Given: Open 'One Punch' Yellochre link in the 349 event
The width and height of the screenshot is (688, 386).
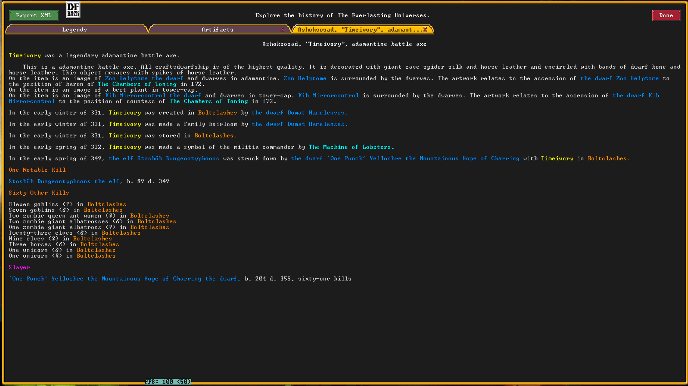Looking at the screenshot, I should click(405, 158).
